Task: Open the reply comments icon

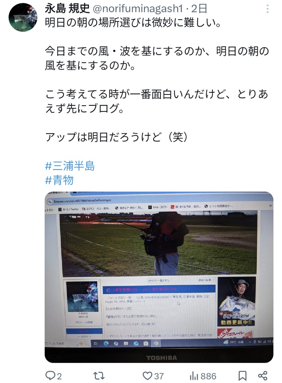Action: (50, 376)
